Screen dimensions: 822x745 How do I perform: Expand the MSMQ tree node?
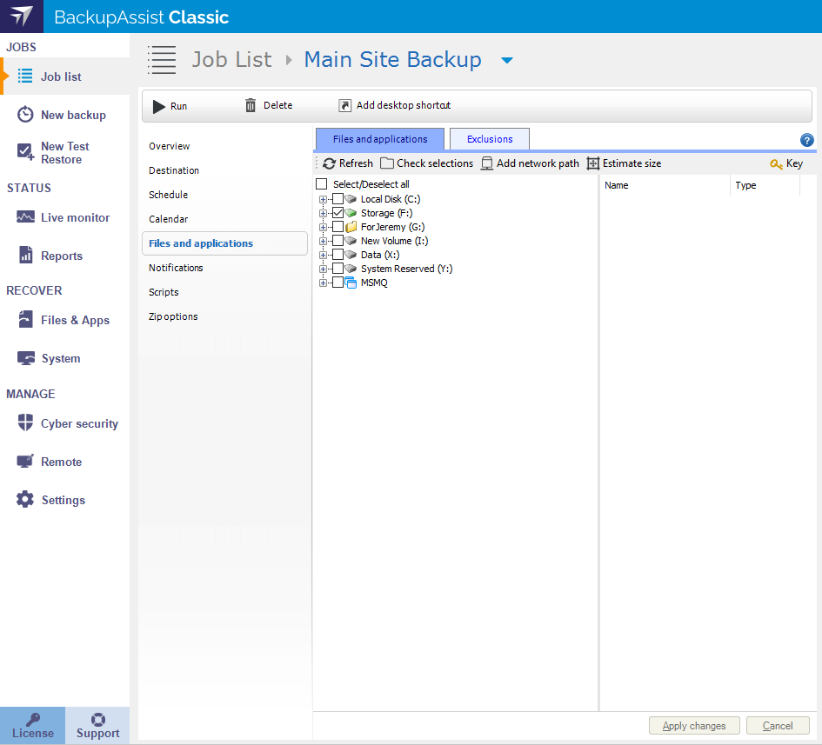click(x=324, y=283)
